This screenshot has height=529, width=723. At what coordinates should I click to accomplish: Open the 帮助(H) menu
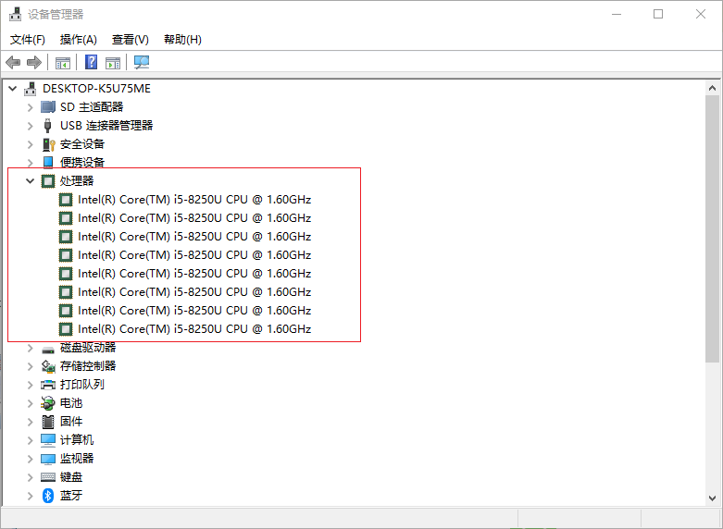[x=182, y=40]
